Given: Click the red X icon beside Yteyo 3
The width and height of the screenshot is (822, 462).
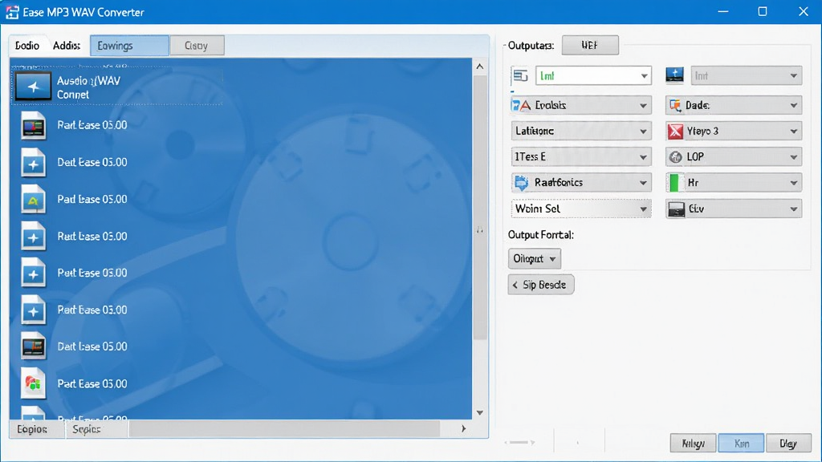Looking at the screenshot, I should tap(675, 131).
